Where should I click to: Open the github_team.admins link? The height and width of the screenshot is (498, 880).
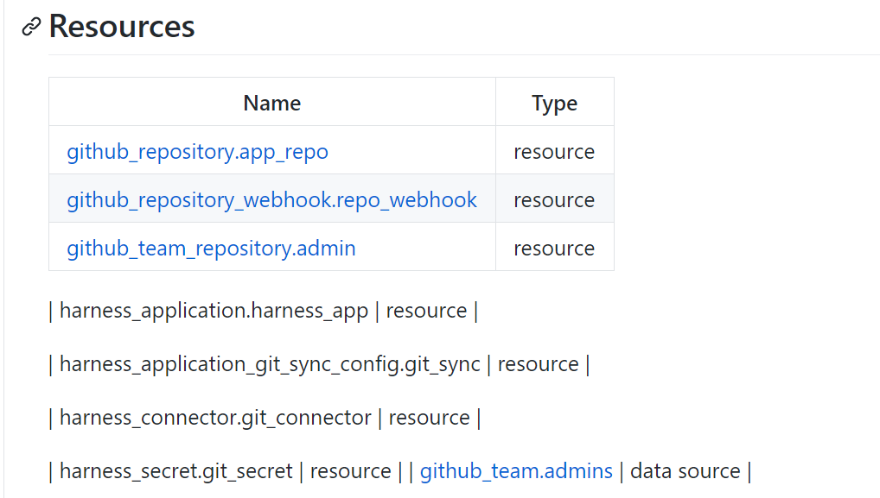pos(516,471)
